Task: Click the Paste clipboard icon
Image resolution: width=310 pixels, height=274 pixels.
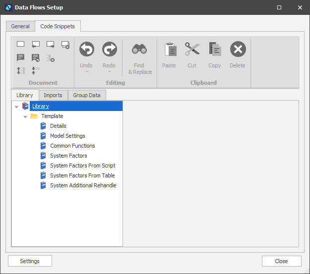Action: point(170,50)
